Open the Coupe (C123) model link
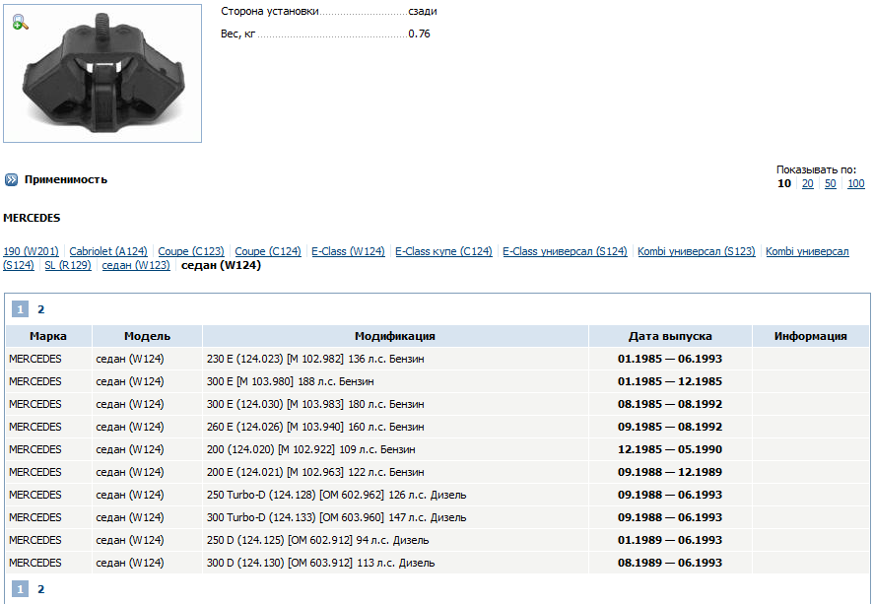Image resolution: width=874 pixels, height=604 pixels. pyautogui.click(x=191, y=251)
